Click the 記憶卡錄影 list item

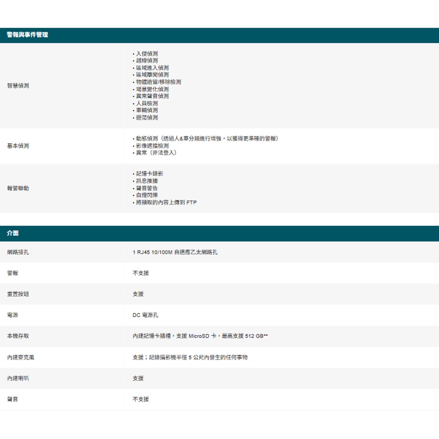(x=149, y=174)
